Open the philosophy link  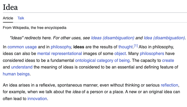(x=61, y=47)
